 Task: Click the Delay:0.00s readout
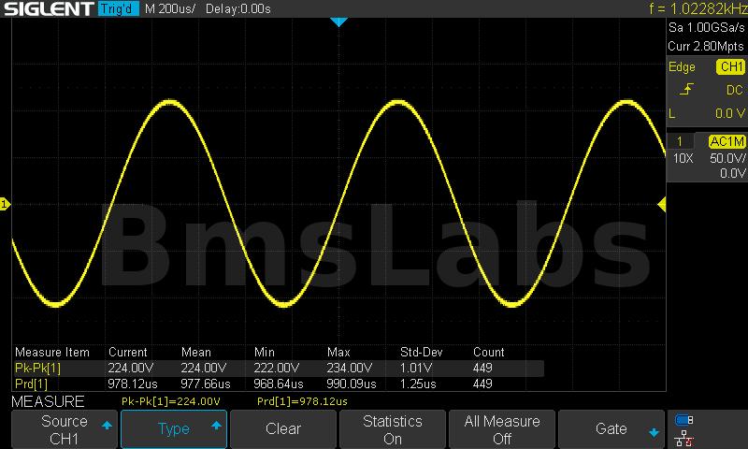(238, 9)
